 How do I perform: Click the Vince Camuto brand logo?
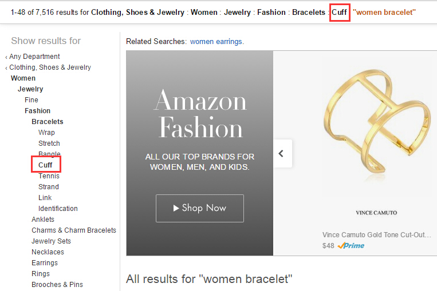376,213
